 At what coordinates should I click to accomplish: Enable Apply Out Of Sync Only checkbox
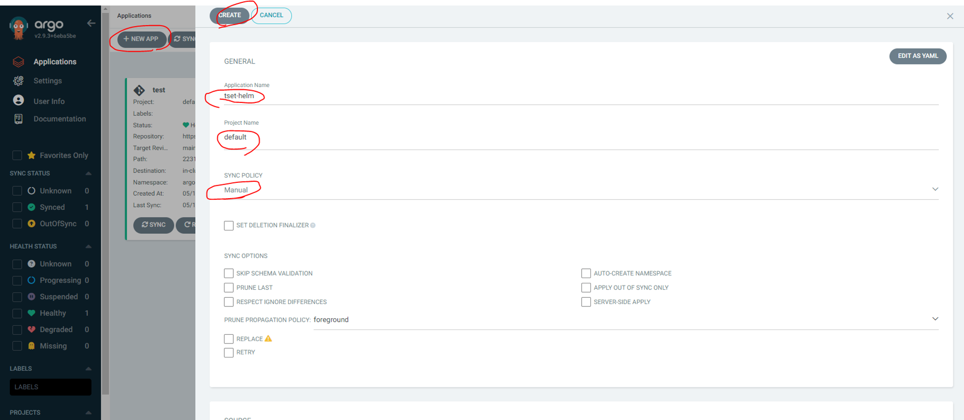(586, 288)
